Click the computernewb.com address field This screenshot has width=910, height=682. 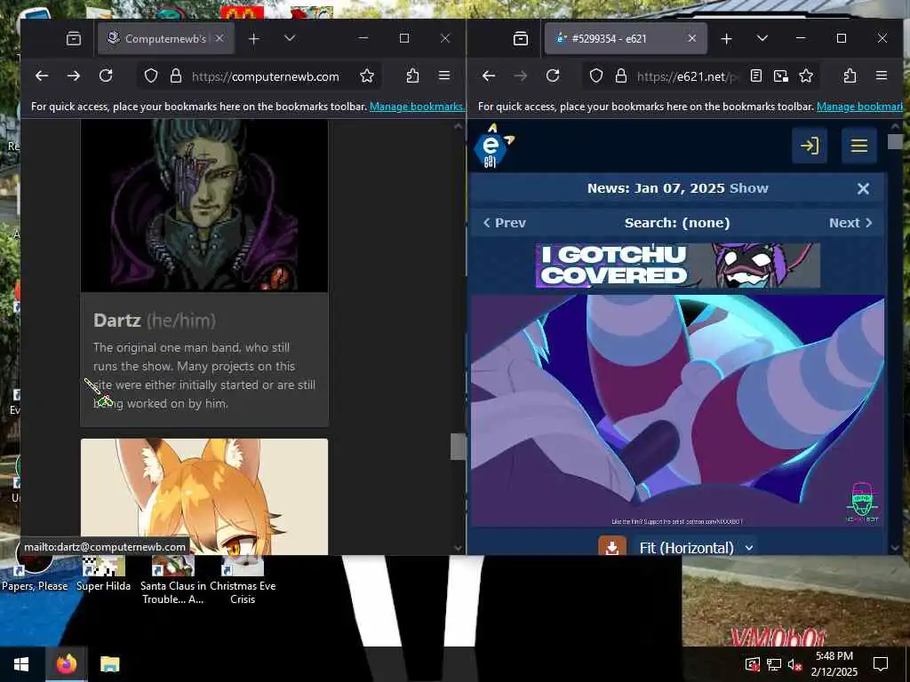point(265,76)
